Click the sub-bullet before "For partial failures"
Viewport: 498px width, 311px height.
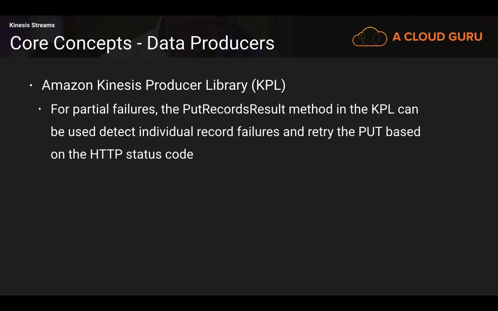40,109
